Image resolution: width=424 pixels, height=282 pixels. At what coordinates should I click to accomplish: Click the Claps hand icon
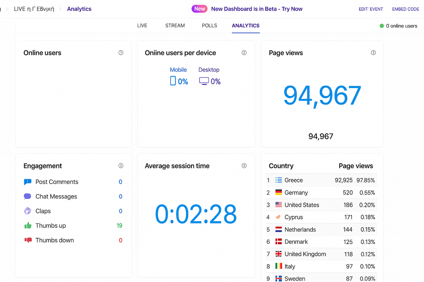pos(28,211)
